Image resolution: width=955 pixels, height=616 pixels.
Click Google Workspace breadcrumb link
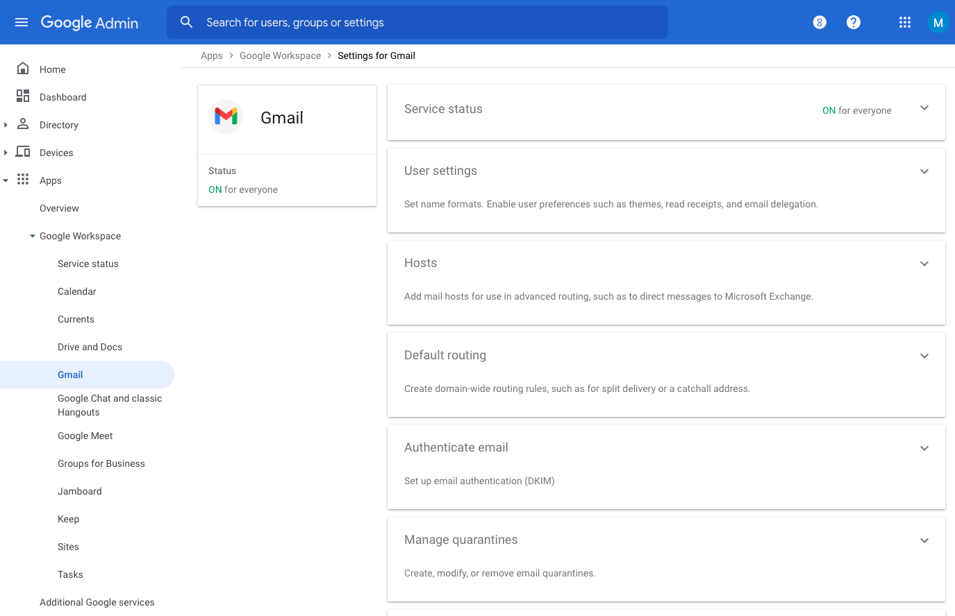point(280,55)
